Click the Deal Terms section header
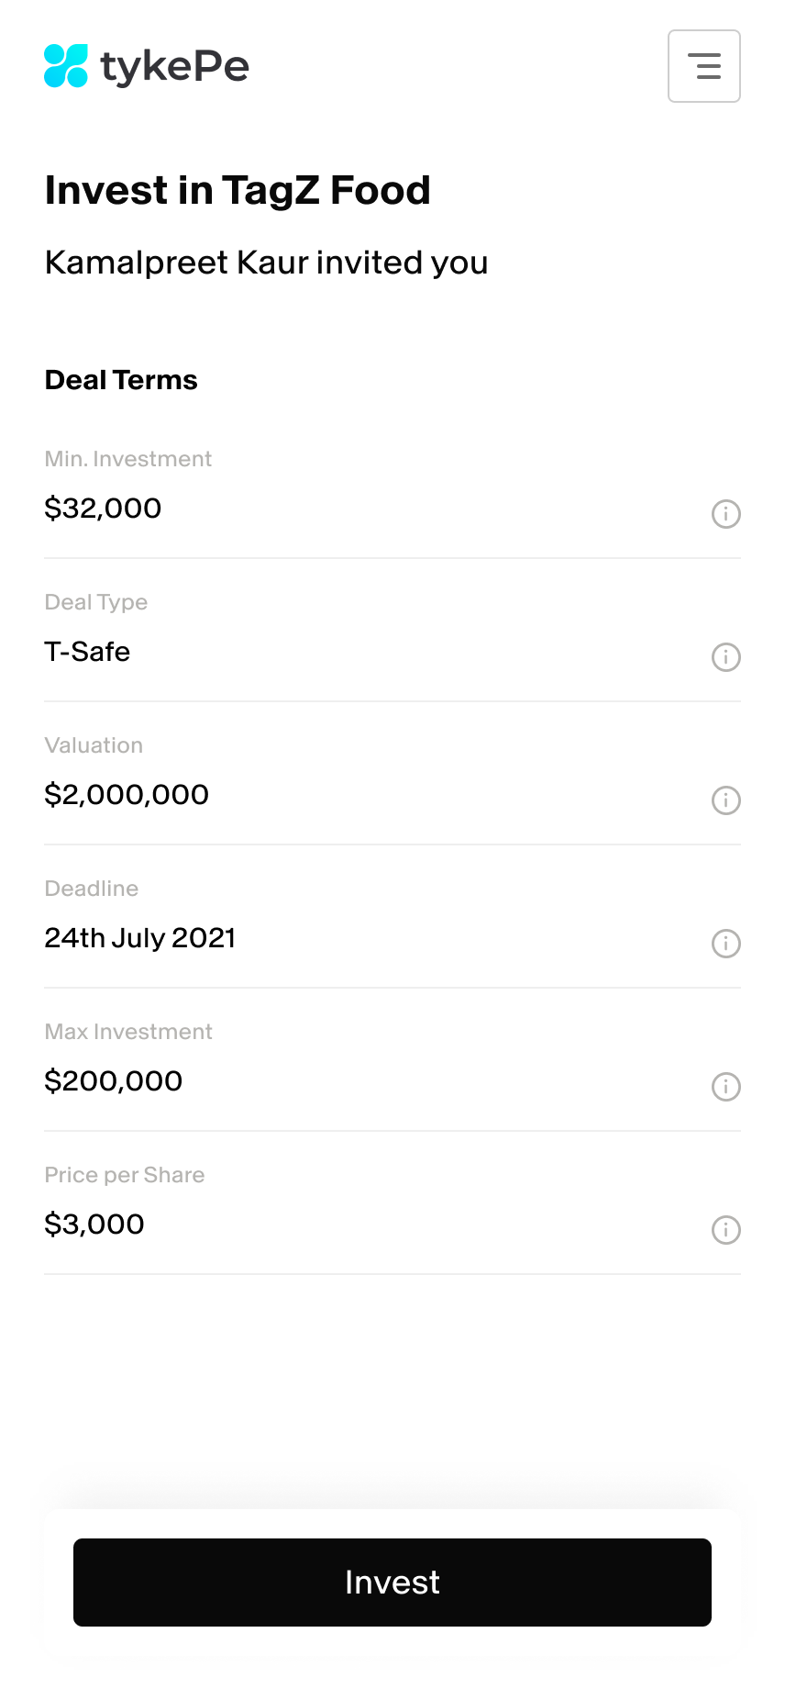 coord(121,380)
